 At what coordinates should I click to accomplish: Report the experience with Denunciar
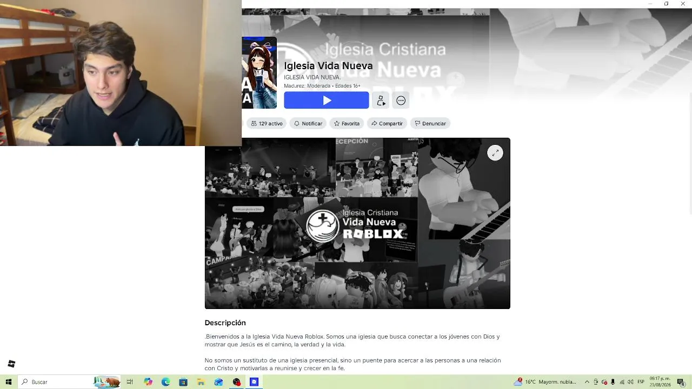point(430,124)
